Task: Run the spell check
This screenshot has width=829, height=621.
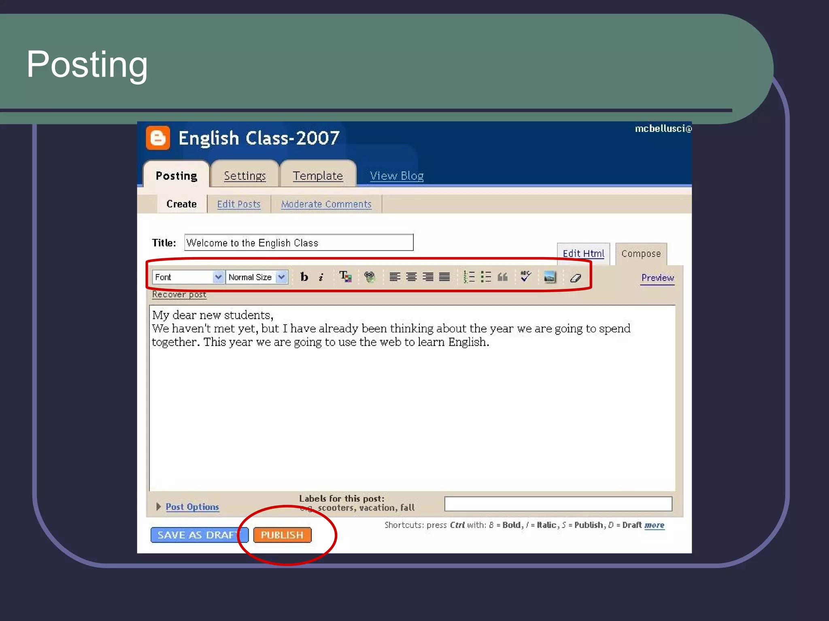Action: [525, 277]
